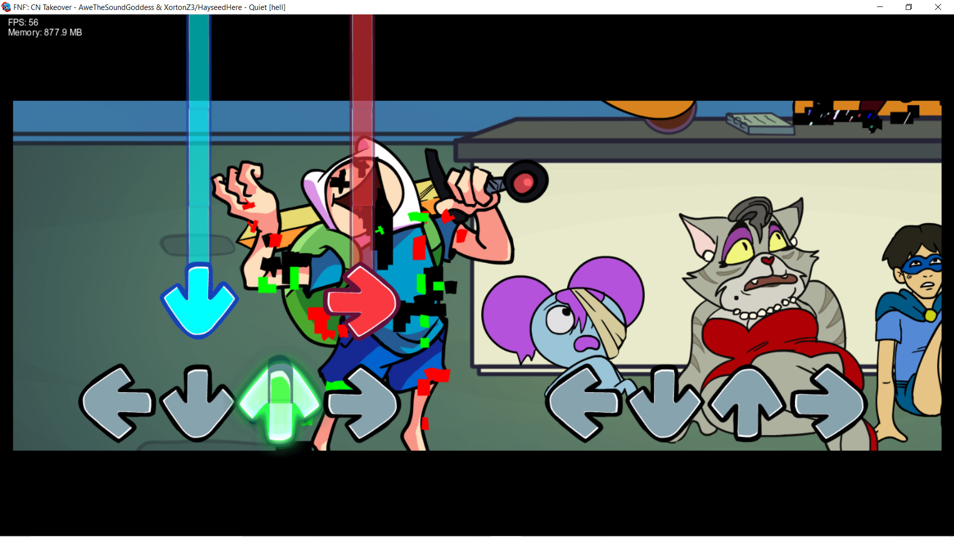Minimize the FNF game window
This screenshot has width=954, height=537.
point(880,7)
